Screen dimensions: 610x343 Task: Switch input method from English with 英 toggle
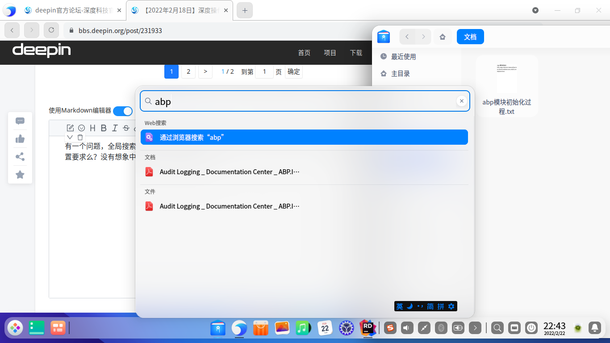pos(399,306)
